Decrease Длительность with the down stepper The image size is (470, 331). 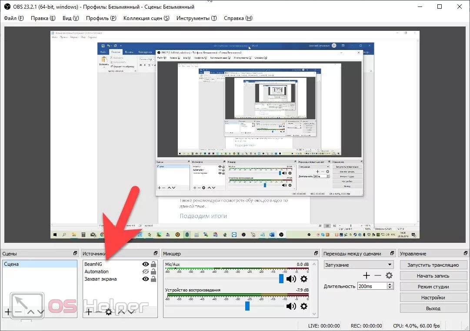point(390,288)
